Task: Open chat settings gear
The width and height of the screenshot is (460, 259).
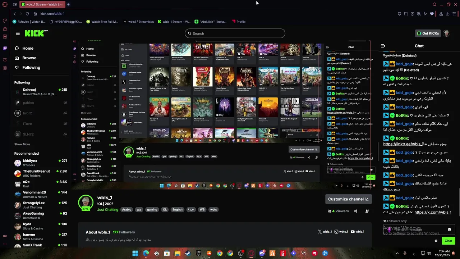Action: point(436,241)
